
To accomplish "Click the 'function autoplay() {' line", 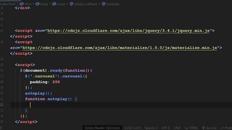I will pyautogui.click(x=51, y=99).
